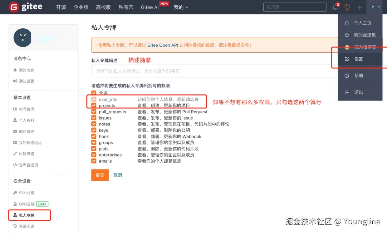The height and width of the screenshot is (233, 387).
Task: Toggle the Y user avatar dropdown
Action: coord(375,7)
